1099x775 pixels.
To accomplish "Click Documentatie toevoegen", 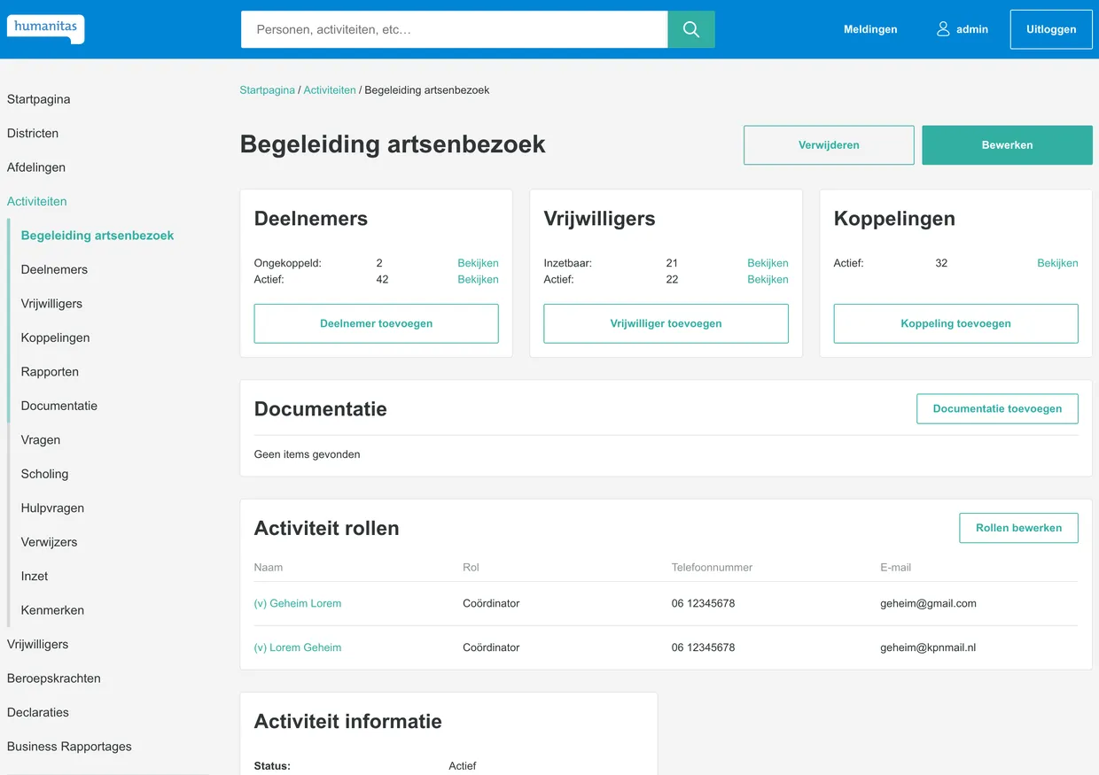I will click(x=996, y=408).
